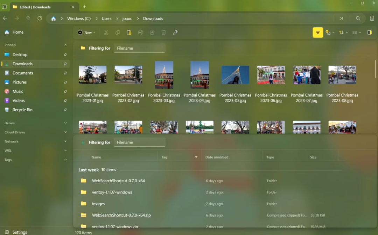
Task: Select Downloads in the path bar
Action: (x=153, y=19)
